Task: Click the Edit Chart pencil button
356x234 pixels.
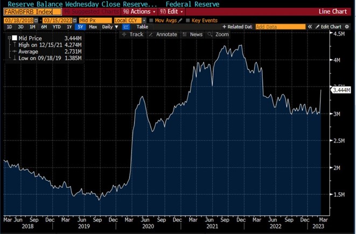Action: click(x=328, y=26)
